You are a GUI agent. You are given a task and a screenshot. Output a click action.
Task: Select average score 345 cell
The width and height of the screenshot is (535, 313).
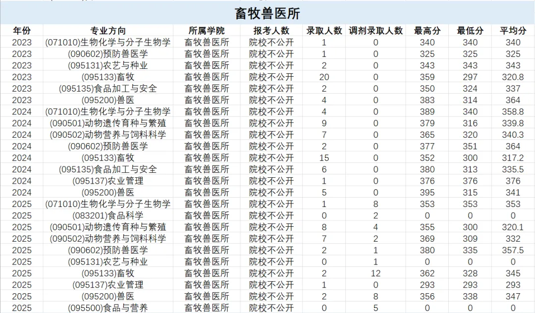tap(513, 273)
